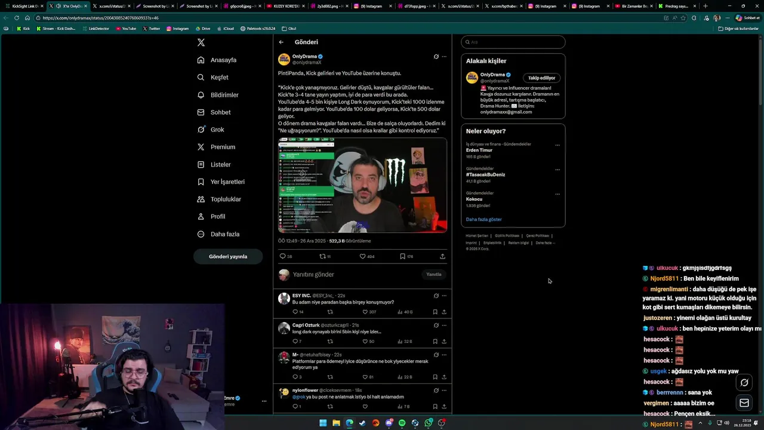The height and width of the screenshot is (430, 764).
Task: Open the account switcher dots beside emre
Action: click(x=264, y=401)
